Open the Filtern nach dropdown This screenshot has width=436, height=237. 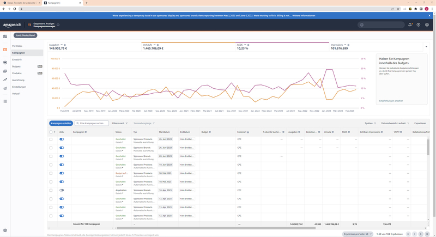120,123
